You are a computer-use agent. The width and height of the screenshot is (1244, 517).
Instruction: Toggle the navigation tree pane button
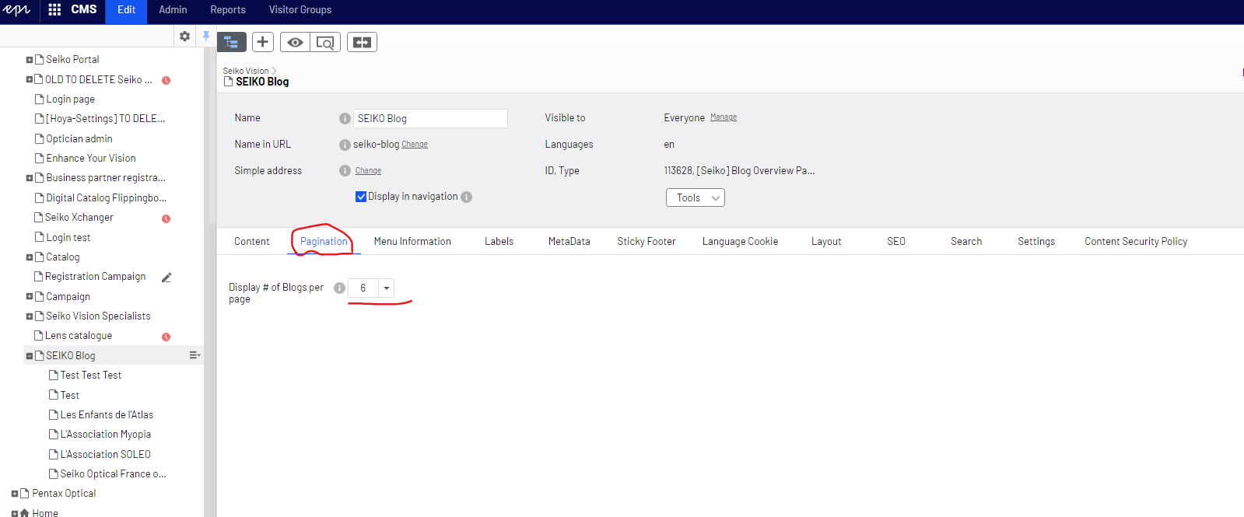231,42
